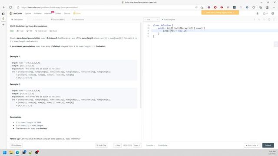Click the address bar URL
This screenshot has width=278, height=156.
click(50, 7)
